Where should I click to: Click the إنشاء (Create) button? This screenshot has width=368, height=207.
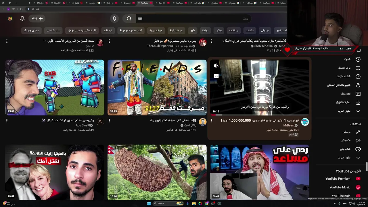coord(37,18)
